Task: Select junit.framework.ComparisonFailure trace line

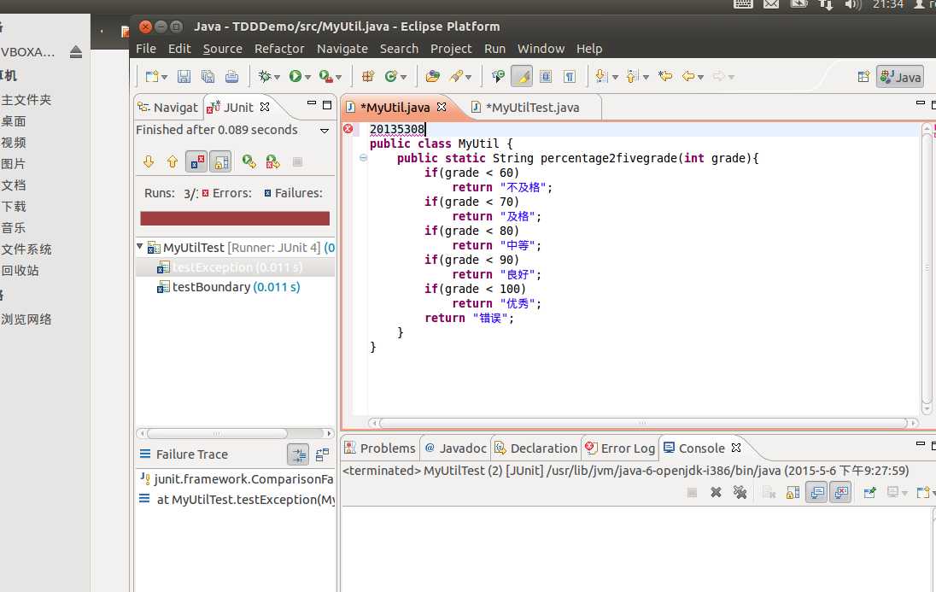Action: point(237,479)
